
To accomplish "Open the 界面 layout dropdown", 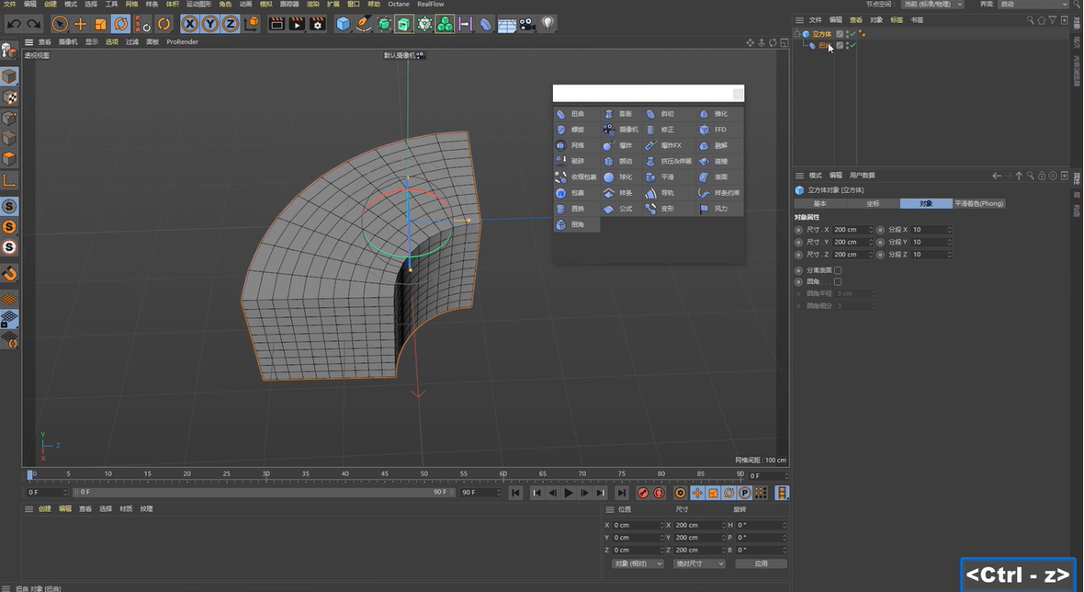I will [x=1033, y=5].
